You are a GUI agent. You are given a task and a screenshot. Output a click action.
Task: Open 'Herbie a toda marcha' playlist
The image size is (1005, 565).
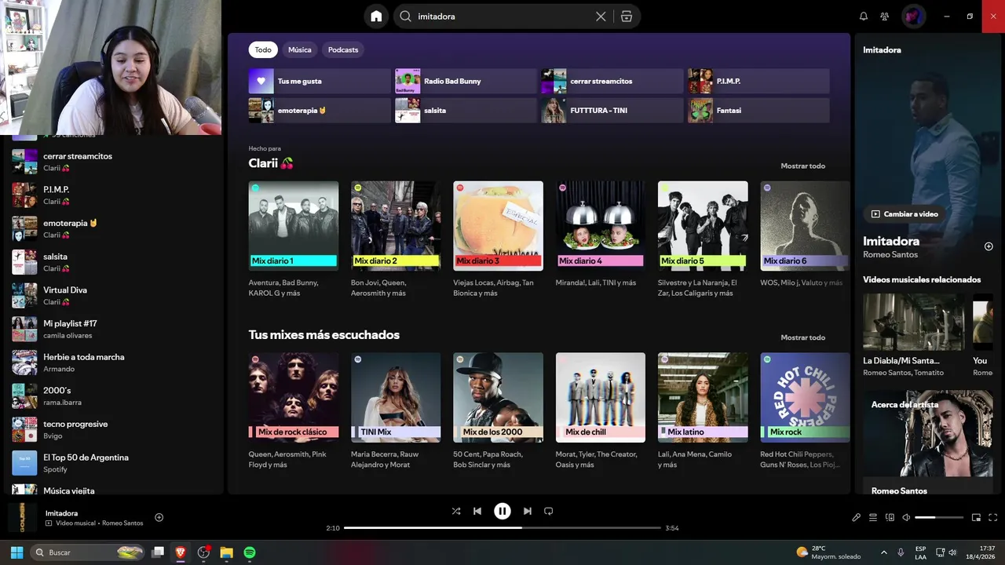[x=115, y=363]
